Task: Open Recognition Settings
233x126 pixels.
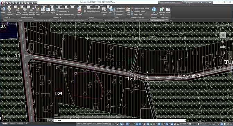Action: (92, 11)
